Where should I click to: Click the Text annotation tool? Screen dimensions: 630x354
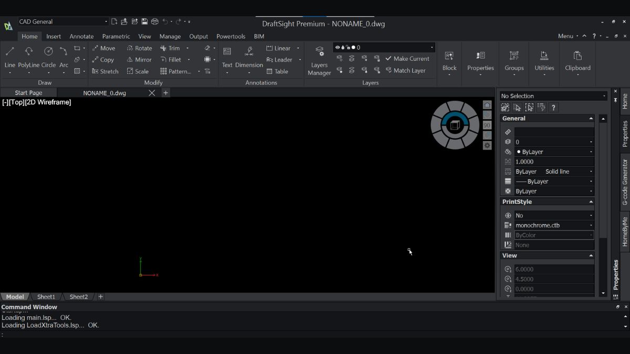click(227, 57)
